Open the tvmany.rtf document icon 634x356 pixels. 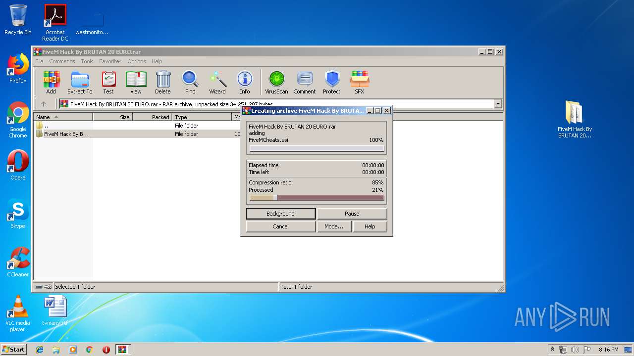point(55,311)
